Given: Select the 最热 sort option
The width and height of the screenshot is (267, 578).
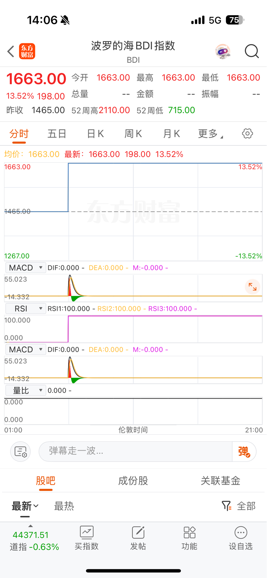Looking at the screenshot, I should [x=64, y=506].
